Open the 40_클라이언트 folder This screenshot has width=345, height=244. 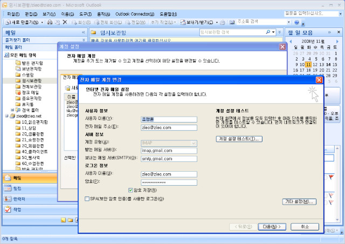[x=32, y=152]
